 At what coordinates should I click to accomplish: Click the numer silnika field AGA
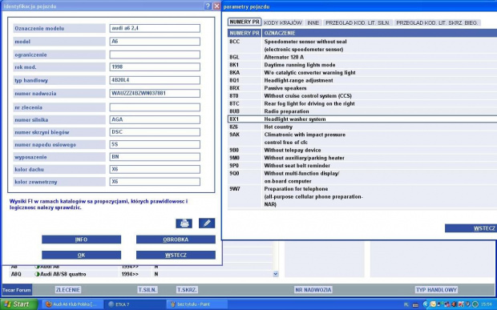pyautogui.click(x=155, y=119)
